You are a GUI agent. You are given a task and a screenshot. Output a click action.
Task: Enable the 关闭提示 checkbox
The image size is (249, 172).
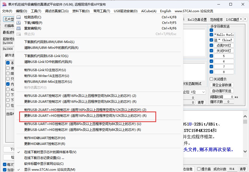(211, 79)
